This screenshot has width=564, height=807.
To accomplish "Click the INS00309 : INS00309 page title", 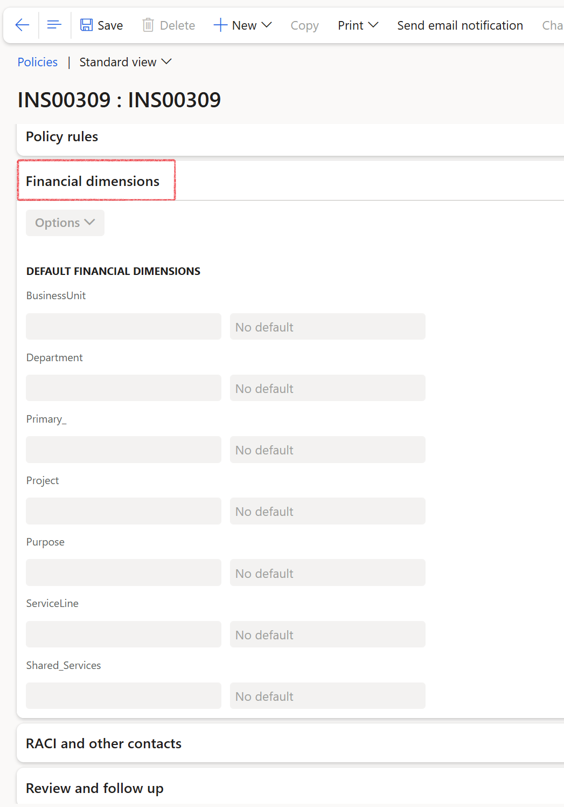I will point(120,100).
